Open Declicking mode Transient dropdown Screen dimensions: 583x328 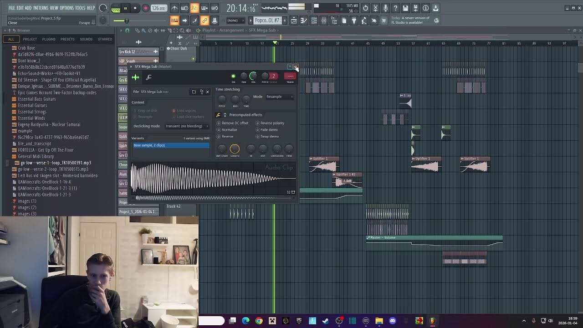[x=186, y=126]
